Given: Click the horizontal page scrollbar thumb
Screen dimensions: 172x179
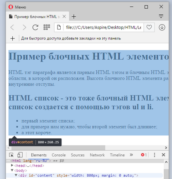Looking at the screenshot, I should [58, 148].
